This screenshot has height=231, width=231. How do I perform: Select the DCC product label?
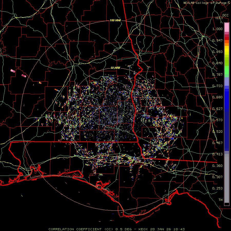click(225, 15)
